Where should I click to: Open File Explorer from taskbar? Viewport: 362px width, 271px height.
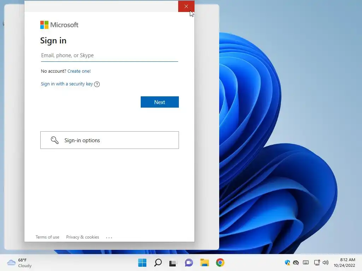(205, 263)
